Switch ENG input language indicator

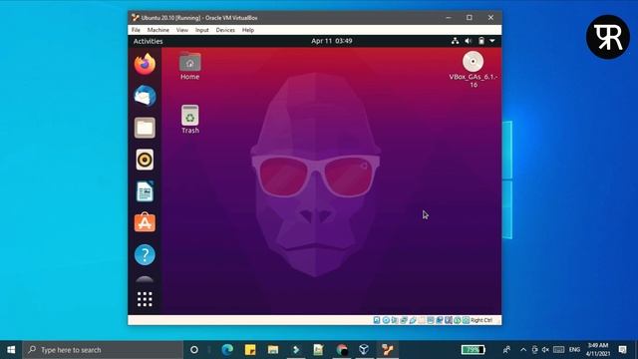click(574, 350)
